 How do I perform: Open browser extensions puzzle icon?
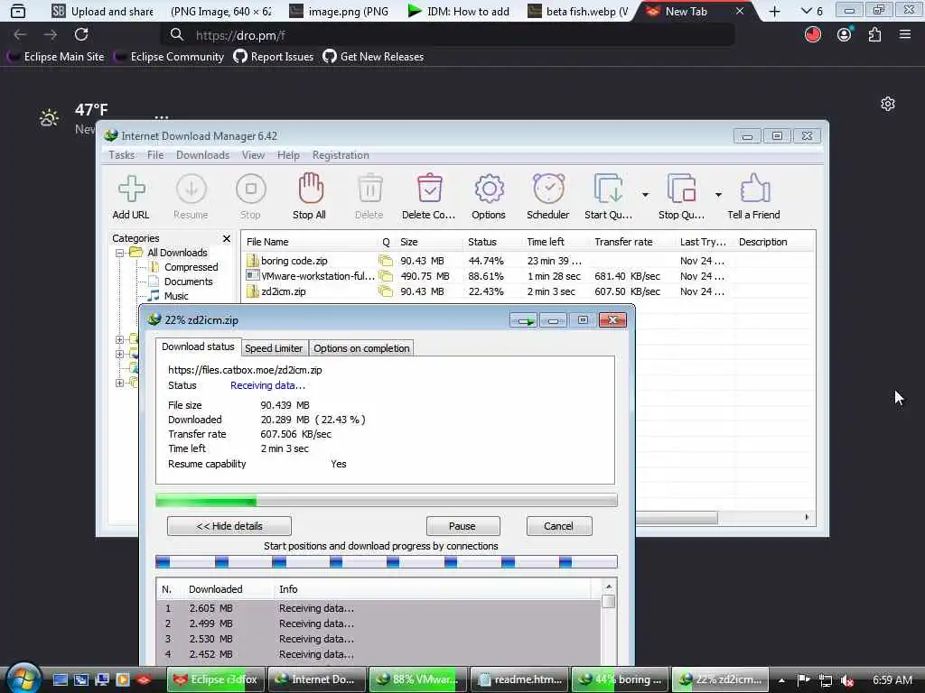pos(874,35)
